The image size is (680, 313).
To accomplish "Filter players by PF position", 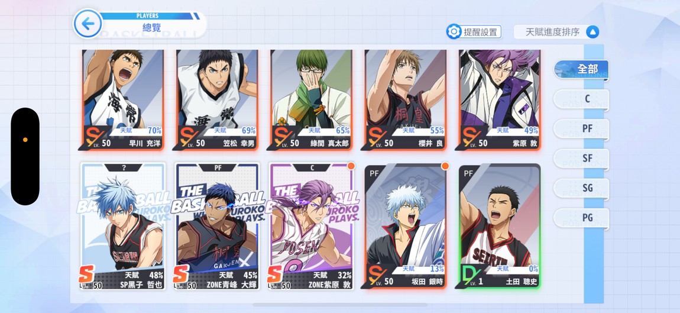I will click(581, 128).
